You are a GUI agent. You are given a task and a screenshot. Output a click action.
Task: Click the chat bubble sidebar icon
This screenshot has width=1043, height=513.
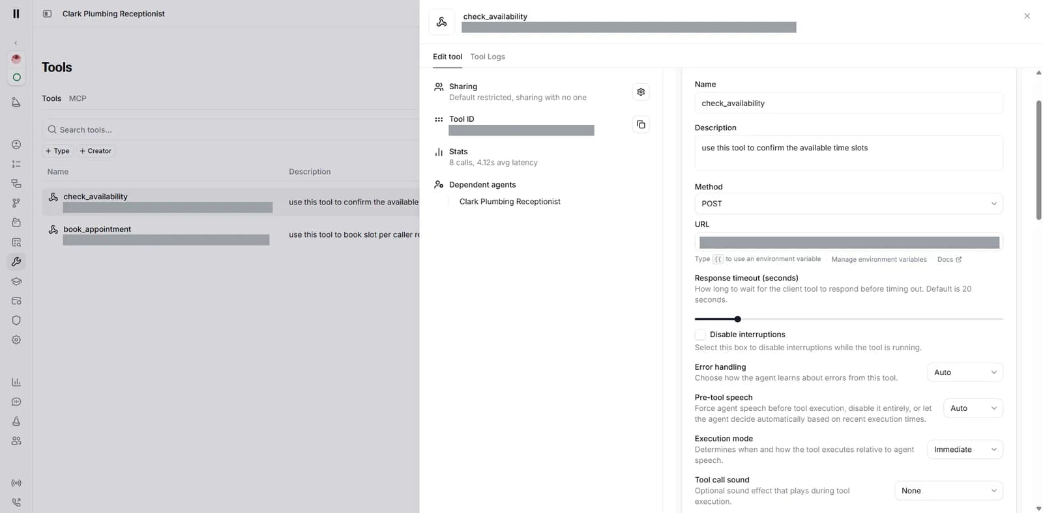point(16,402)
